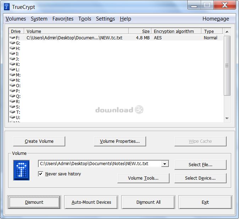Sort list by Encryption algorithm column header
Viewport: 239px width, 219px height.
coord(176,31)
